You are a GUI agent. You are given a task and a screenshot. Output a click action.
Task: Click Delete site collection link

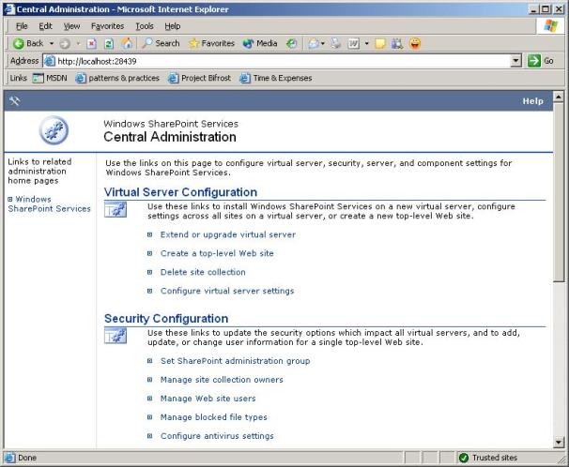tap(203, 272)
